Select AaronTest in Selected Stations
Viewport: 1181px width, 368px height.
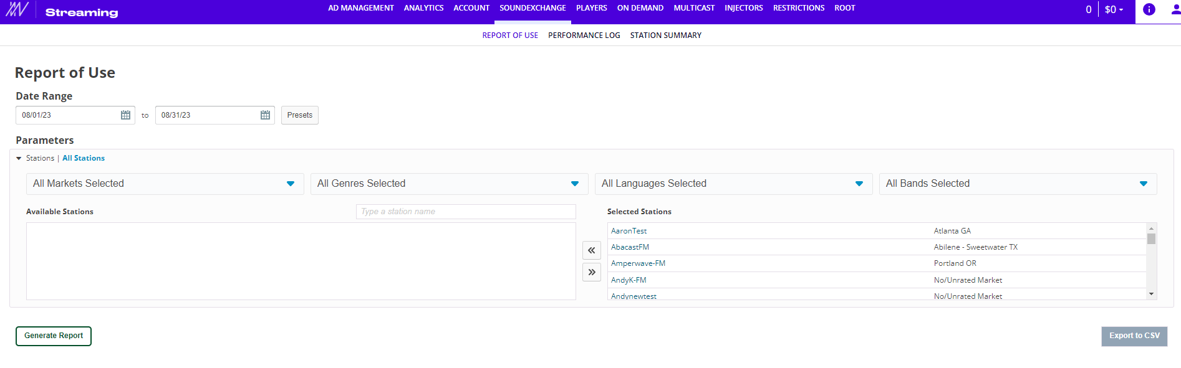click(x=629, y=231)
